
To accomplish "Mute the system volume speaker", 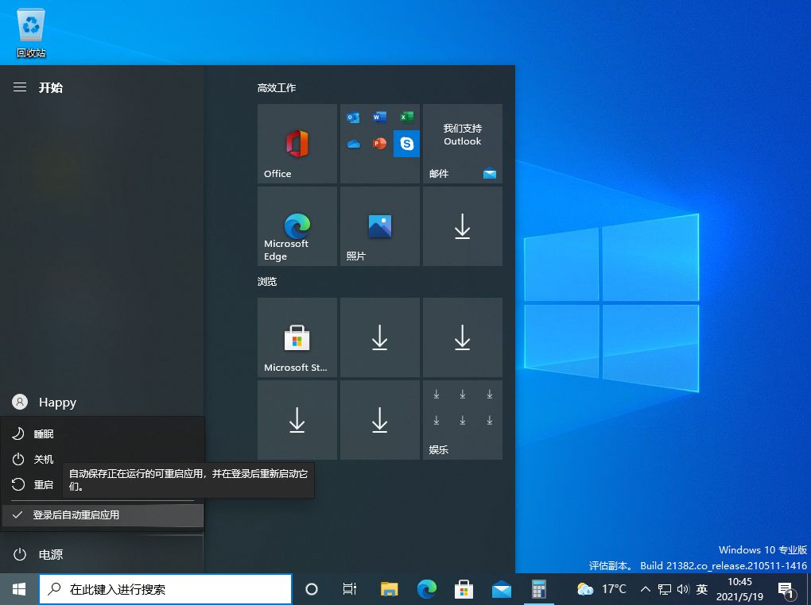I will tap(683, 589).
